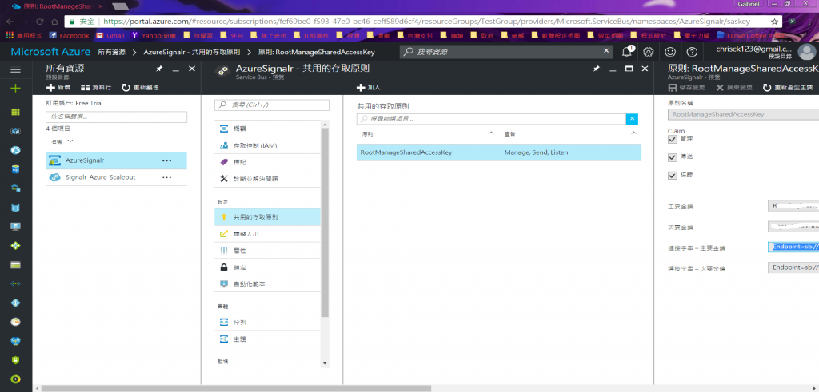Click the green plus New resource icon

(x=16, y=88)
